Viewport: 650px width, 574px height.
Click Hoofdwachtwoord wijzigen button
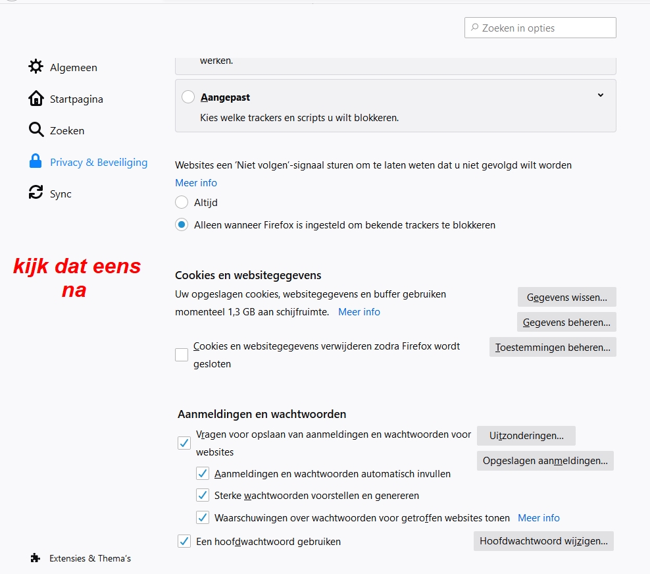point(543,542)
